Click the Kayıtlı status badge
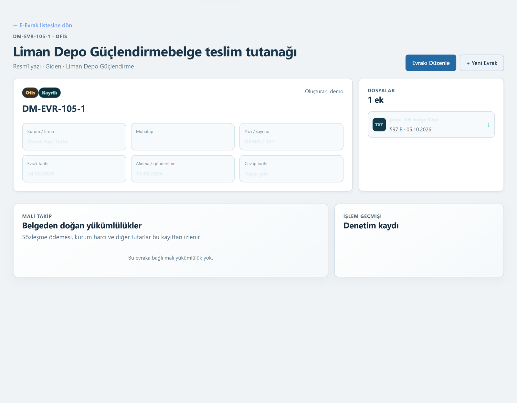The image size is (517, 403). tap(49, 93)
